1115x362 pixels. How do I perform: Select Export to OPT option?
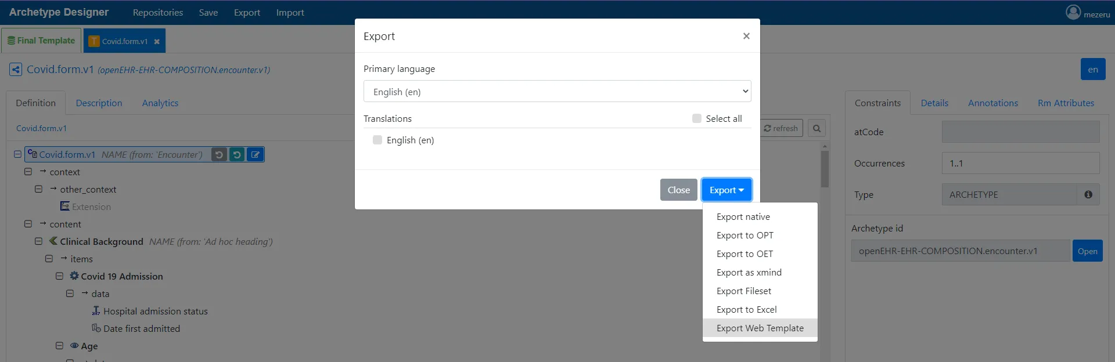pyautogui.click(x=744, y=235)
